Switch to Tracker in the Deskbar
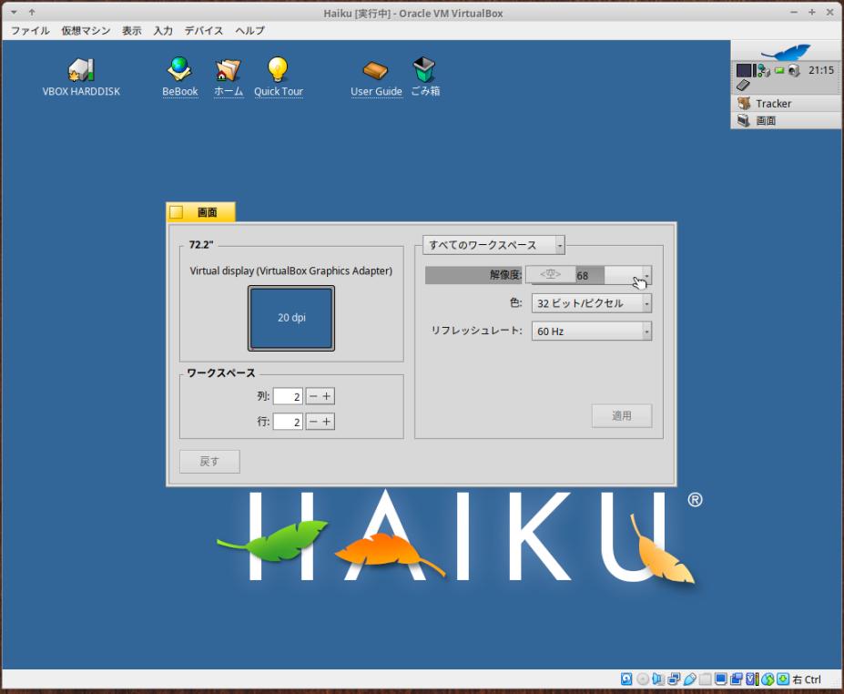This screenshot has height=694, width=844. tap(786, 104)
